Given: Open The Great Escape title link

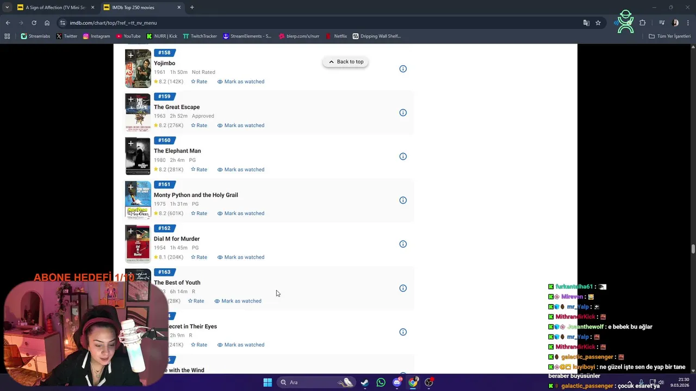Looking at the screenshot, I should point(177,107).
